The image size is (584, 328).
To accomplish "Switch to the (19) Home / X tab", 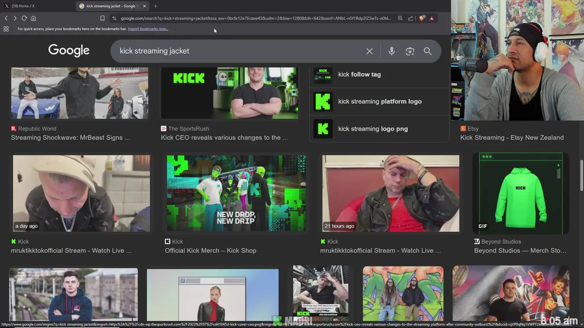I will pyautogui.click(x=37, y=6).
